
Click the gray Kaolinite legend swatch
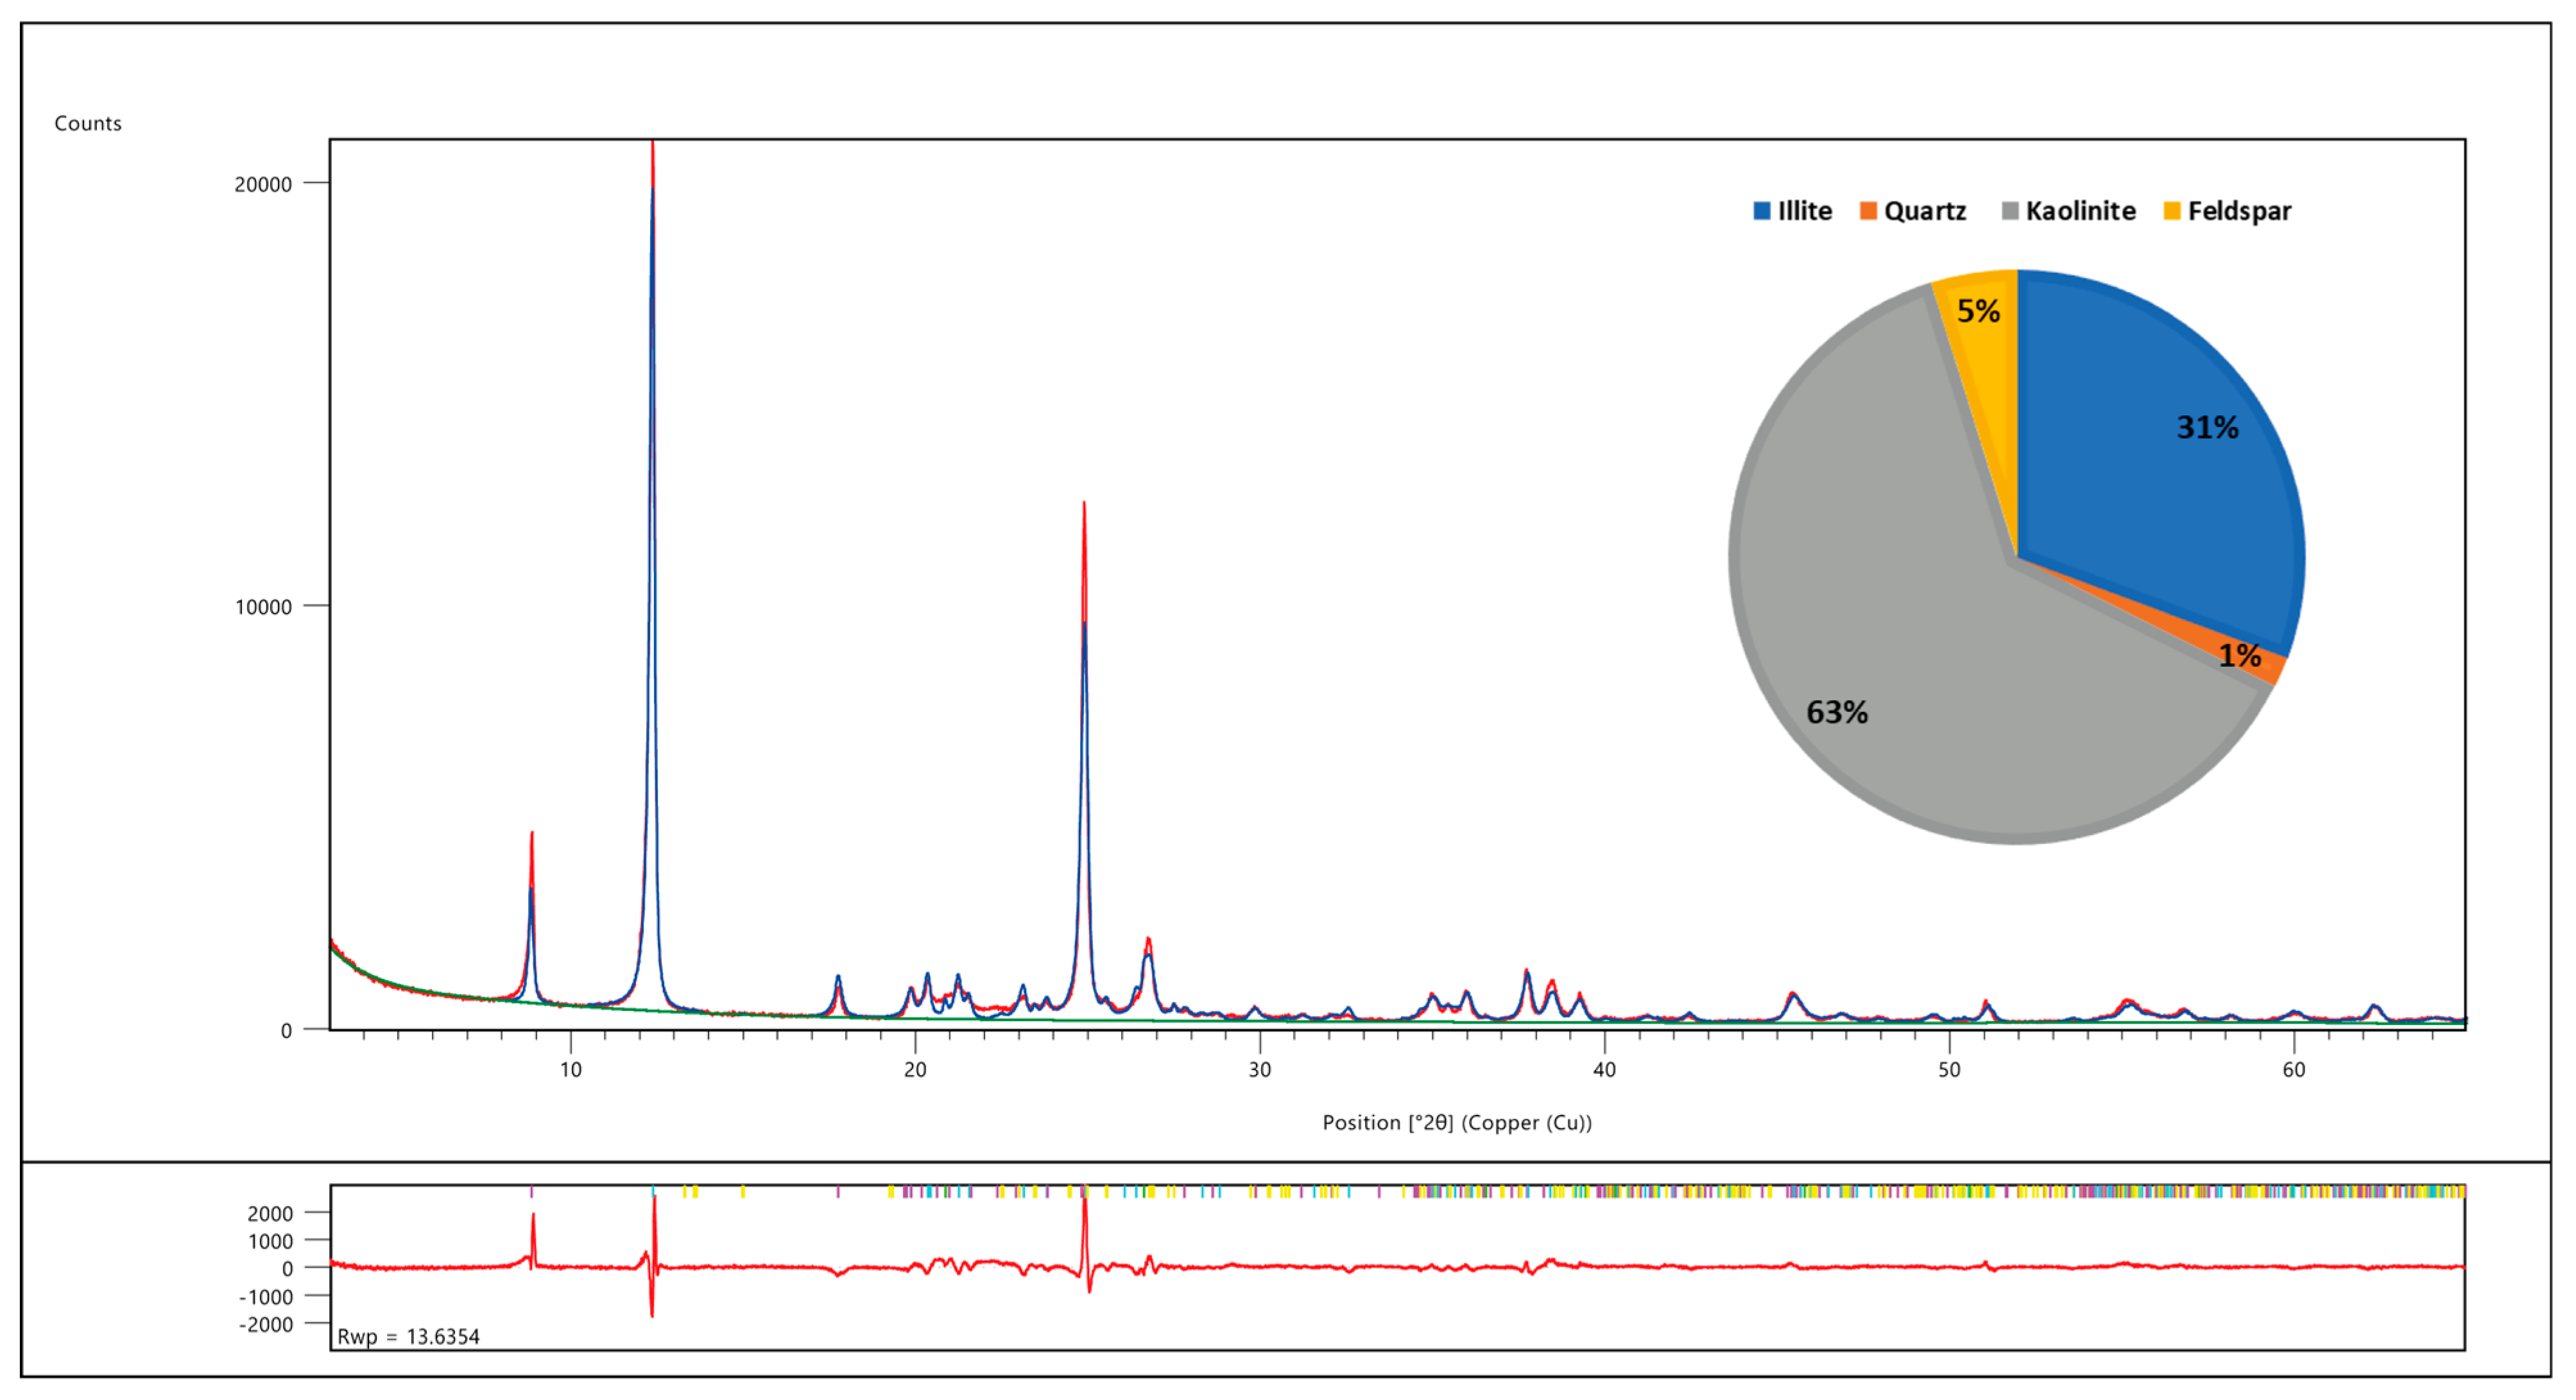(2010, 211)
